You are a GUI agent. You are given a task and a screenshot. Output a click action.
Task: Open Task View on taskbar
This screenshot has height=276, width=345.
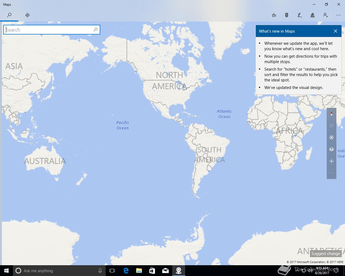click(x=112, y=271)
